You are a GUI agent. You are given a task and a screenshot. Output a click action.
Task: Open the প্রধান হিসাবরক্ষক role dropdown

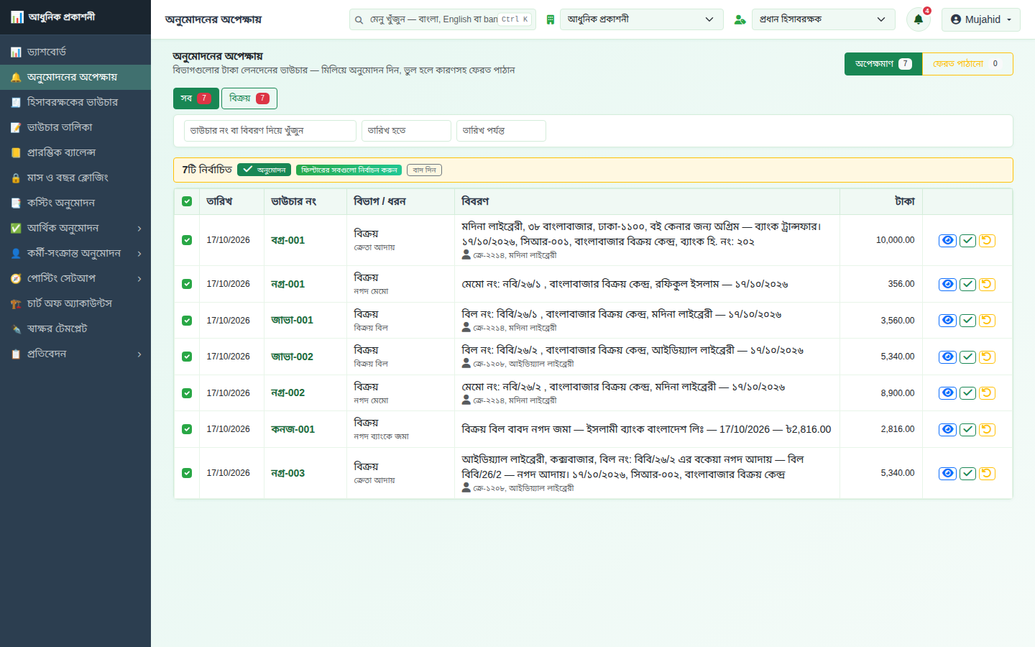click(823, 19)
